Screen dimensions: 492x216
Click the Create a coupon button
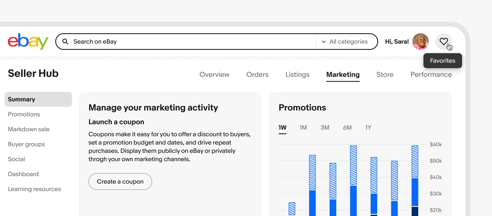[120, 182]
